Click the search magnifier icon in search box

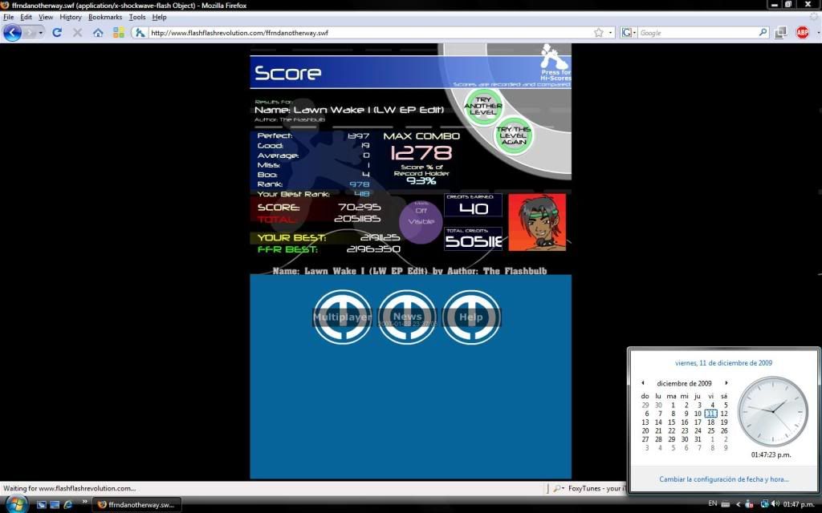click(x=763, y=33)
